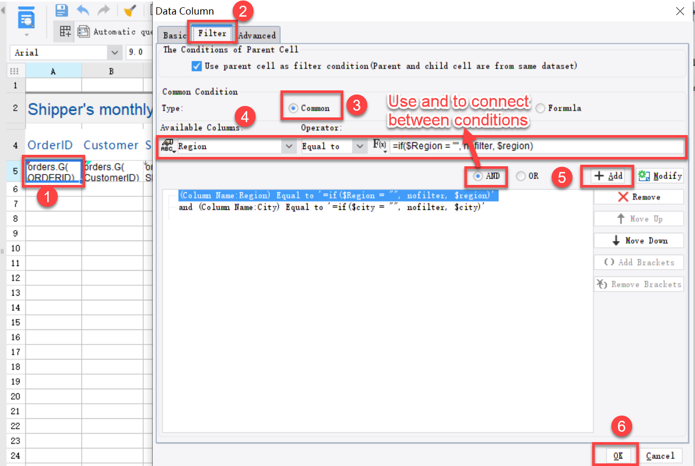Open the ABC data type picker

coord(166,146)
